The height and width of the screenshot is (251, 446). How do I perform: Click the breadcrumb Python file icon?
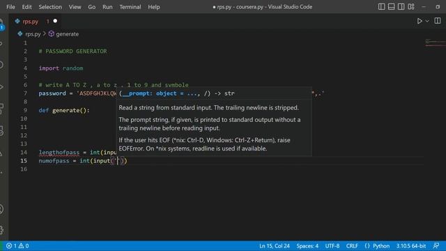click(x=20, y=34)
